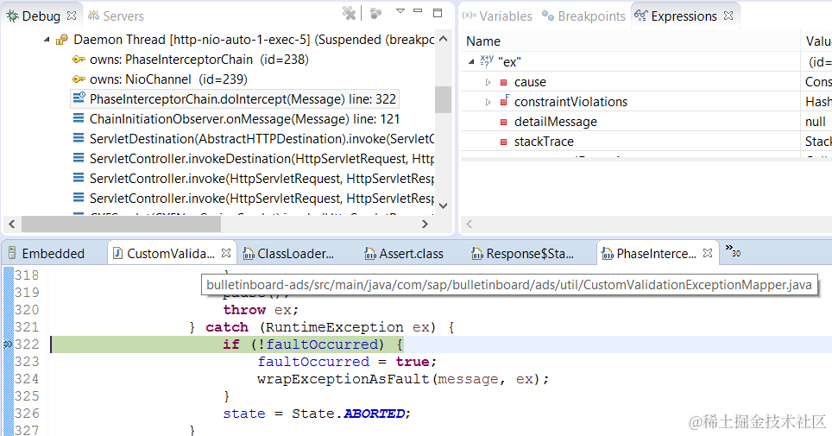
Task: Select the detailMessage field row
Action: 646,122
